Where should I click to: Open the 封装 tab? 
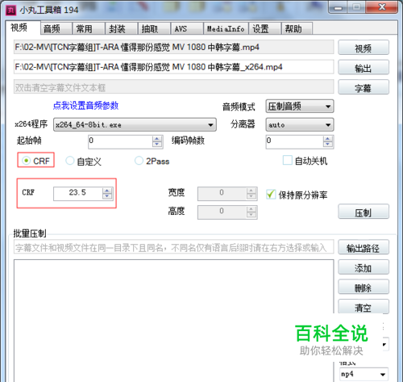tap(121, 28)
